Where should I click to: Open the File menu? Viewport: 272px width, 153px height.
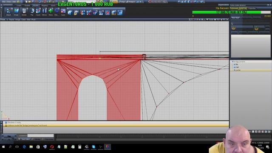pyautogui.click(x=4, y=2)
